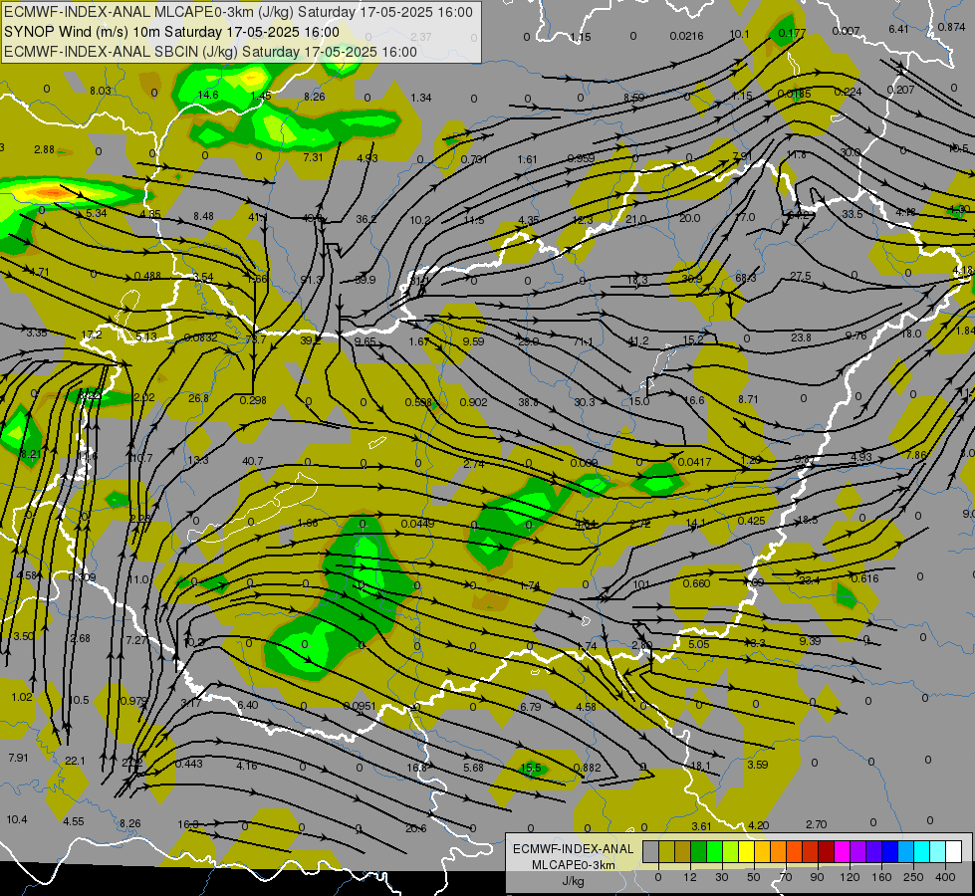
Task: Click the cyan legend swatch above 250
Action: point(922,851)
